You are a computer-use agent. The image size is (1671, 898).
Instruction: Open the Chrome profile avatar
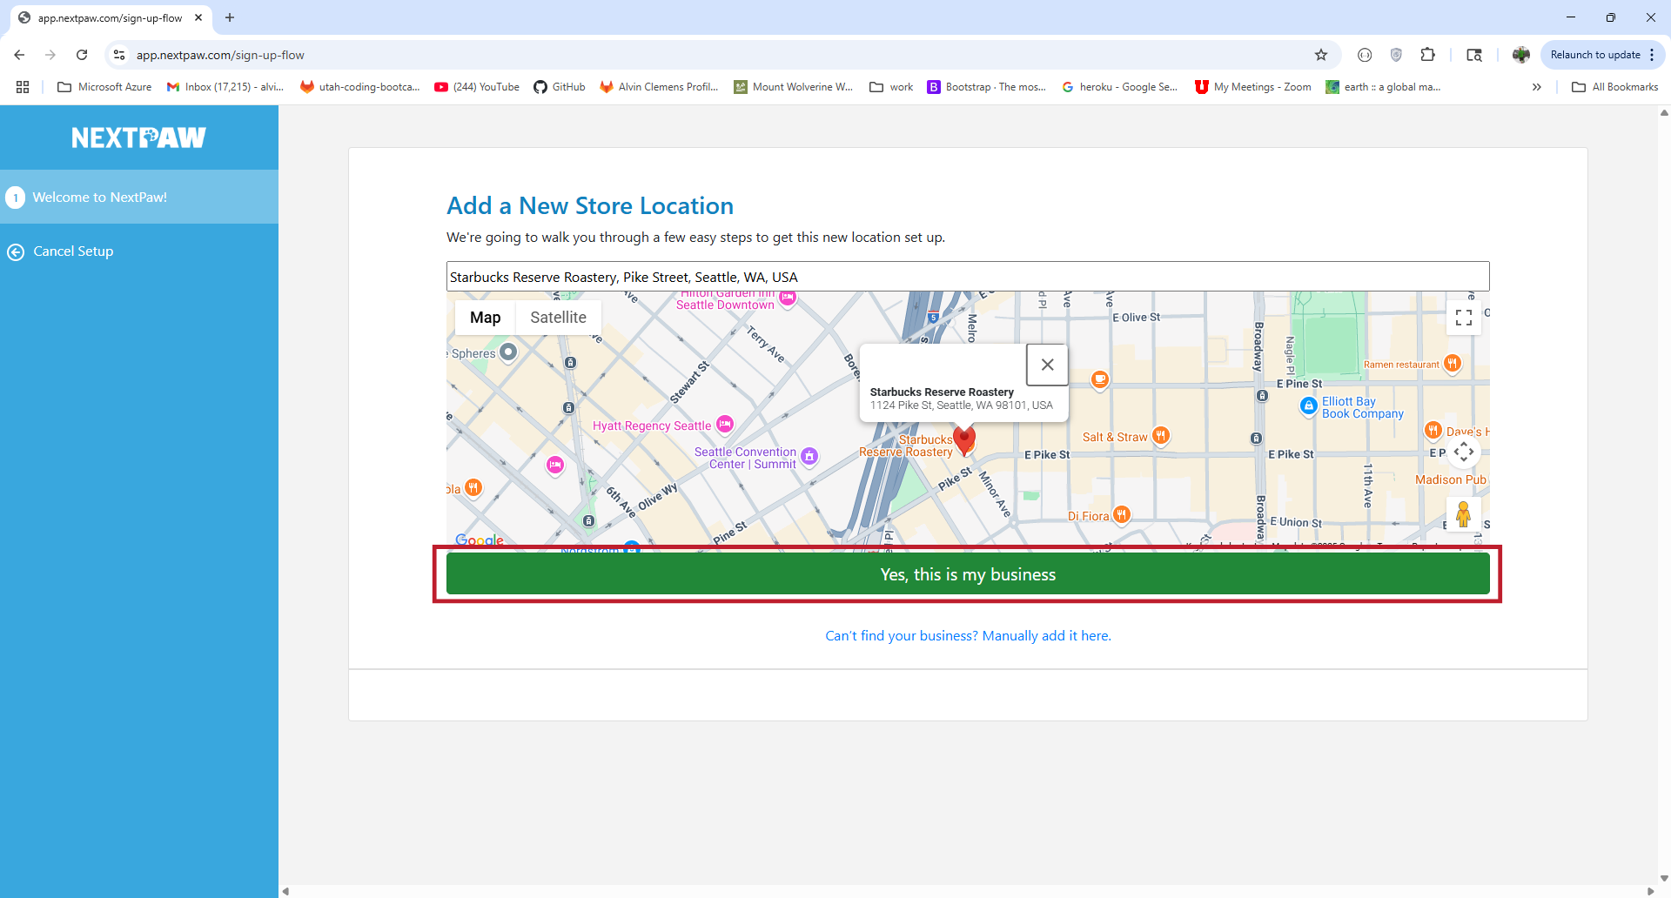1521,55
